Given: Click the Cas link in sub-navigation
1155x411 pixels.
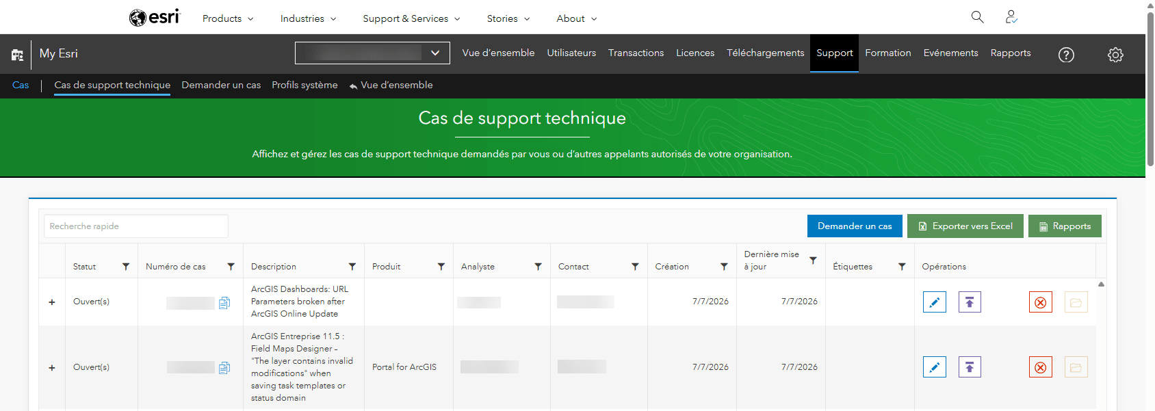Looking at the screenshot, I should (21, 85).
